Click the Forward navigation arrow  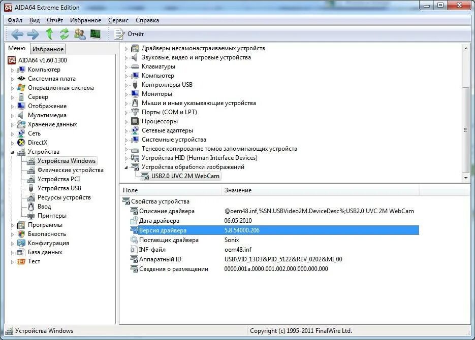(x=33, y=34)
